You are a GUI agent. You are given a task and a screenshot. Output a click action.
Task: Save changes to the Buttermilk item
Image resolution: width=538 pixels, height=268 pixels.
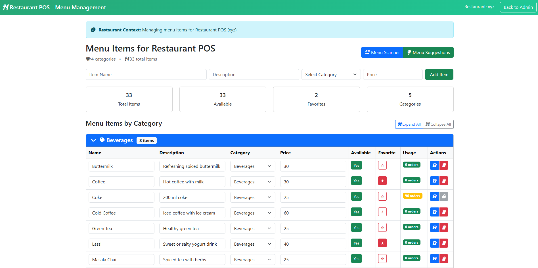pos(434,165)
